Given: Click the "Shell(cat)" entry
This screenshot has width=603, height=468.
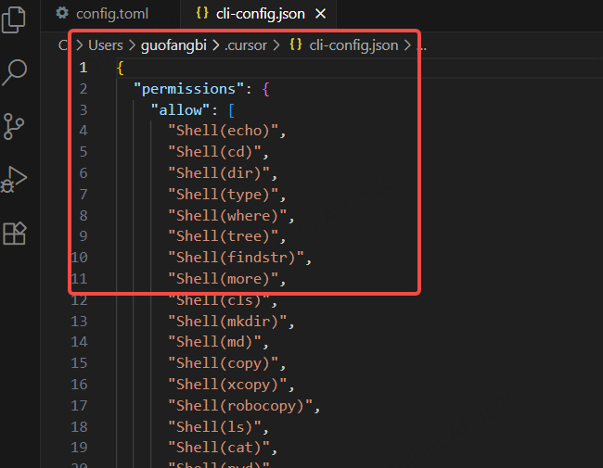Looking at the screenshot, I should pyautogui.click(x=219, y=448).
